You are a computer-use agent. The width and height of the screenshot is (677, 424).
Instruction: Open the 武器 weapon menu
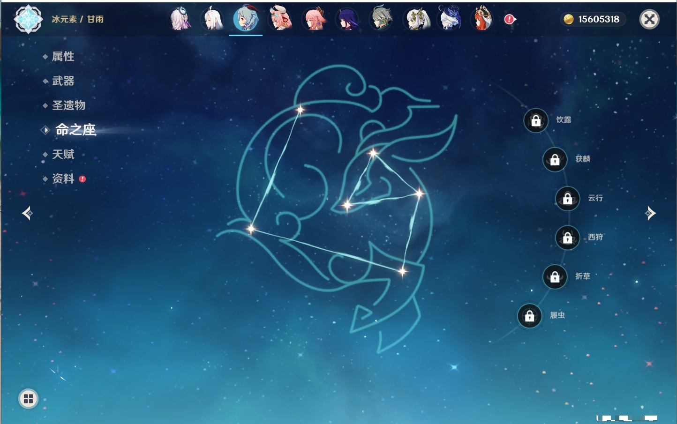click(x=63, y=81)
